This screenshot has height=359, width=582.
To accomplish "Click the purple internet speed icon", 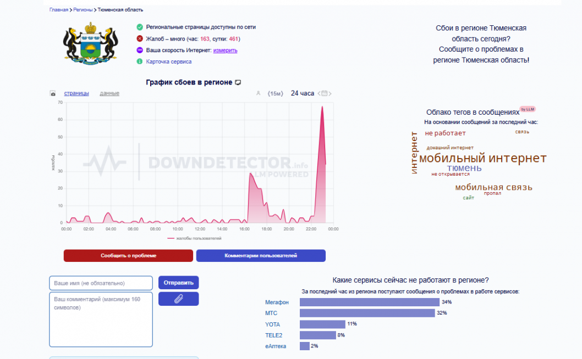I will [140, 51].
